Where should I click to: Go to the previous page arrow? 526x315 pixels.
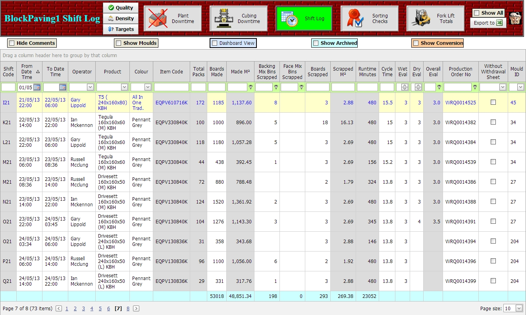pyautogui.click(x=59, y=308)
